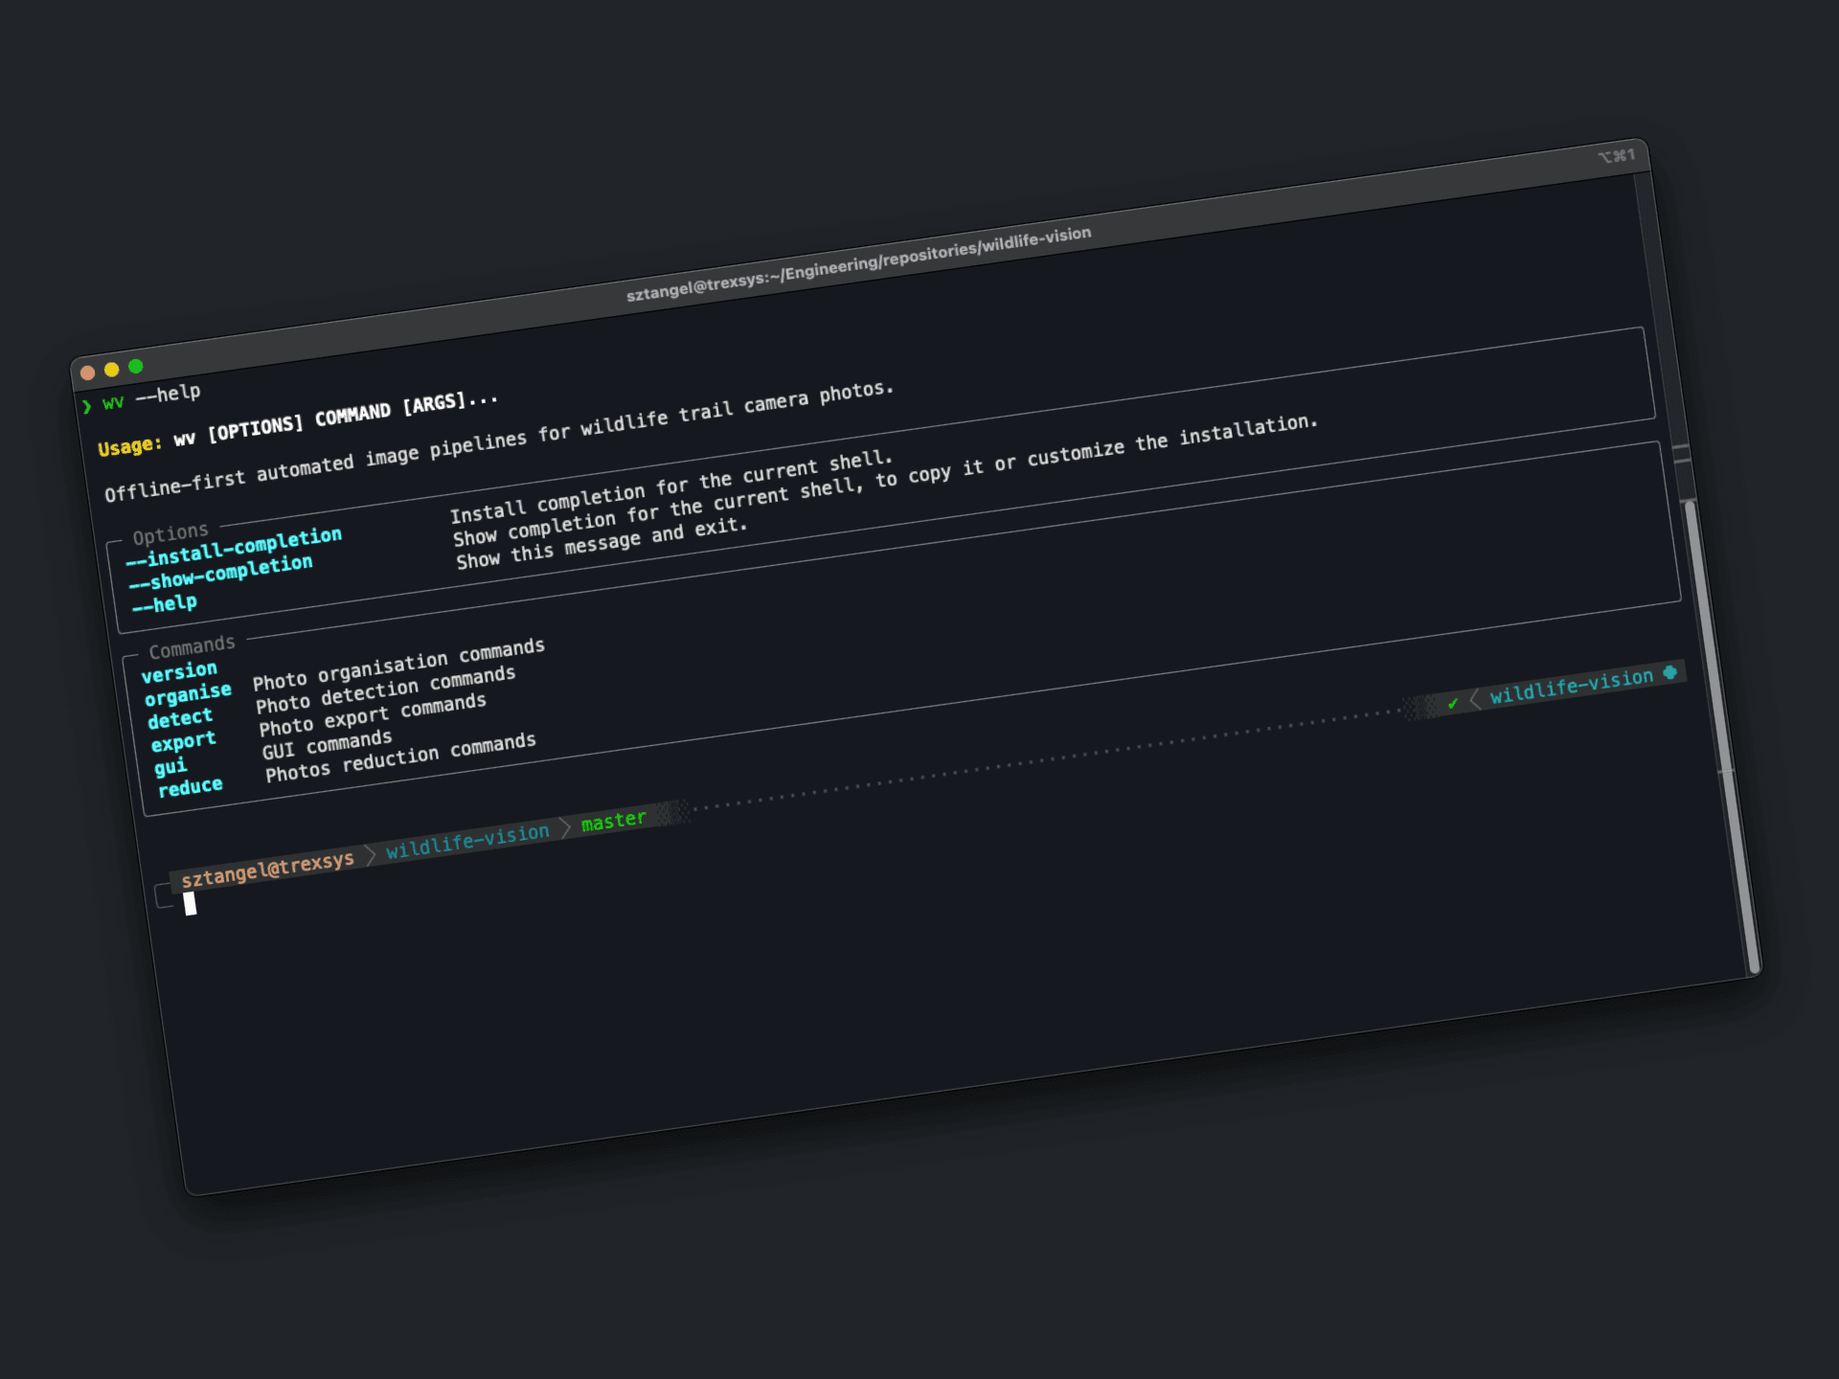Click 'Photo organisation commands' description

point(398,664)
